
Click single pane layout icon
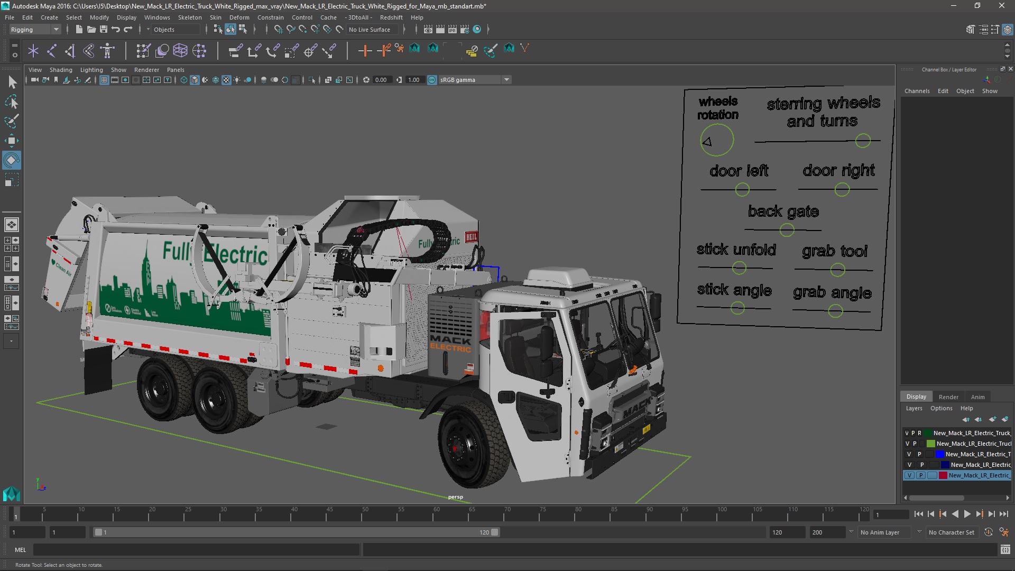tap(12, 225)
